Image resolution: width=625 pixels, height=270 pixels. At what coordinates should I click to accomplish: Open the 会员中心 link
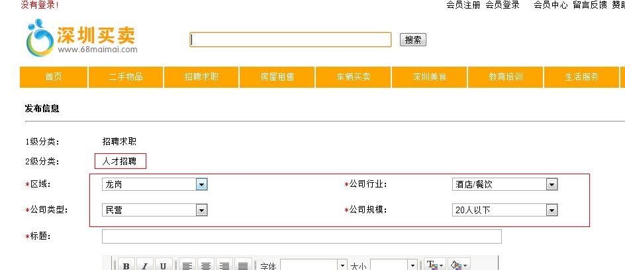[550, 5]
